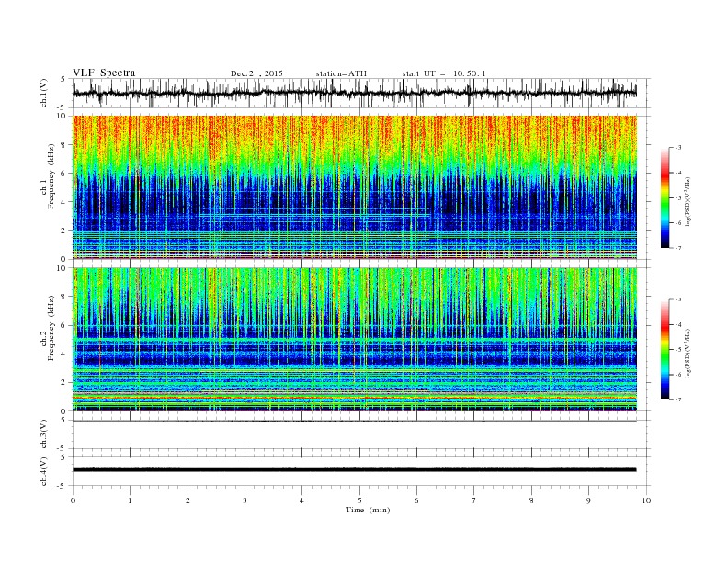728x562 pixels.
Task: Select the date text "Dec. 2, 2015"
Action: click(x=256, y=73)
